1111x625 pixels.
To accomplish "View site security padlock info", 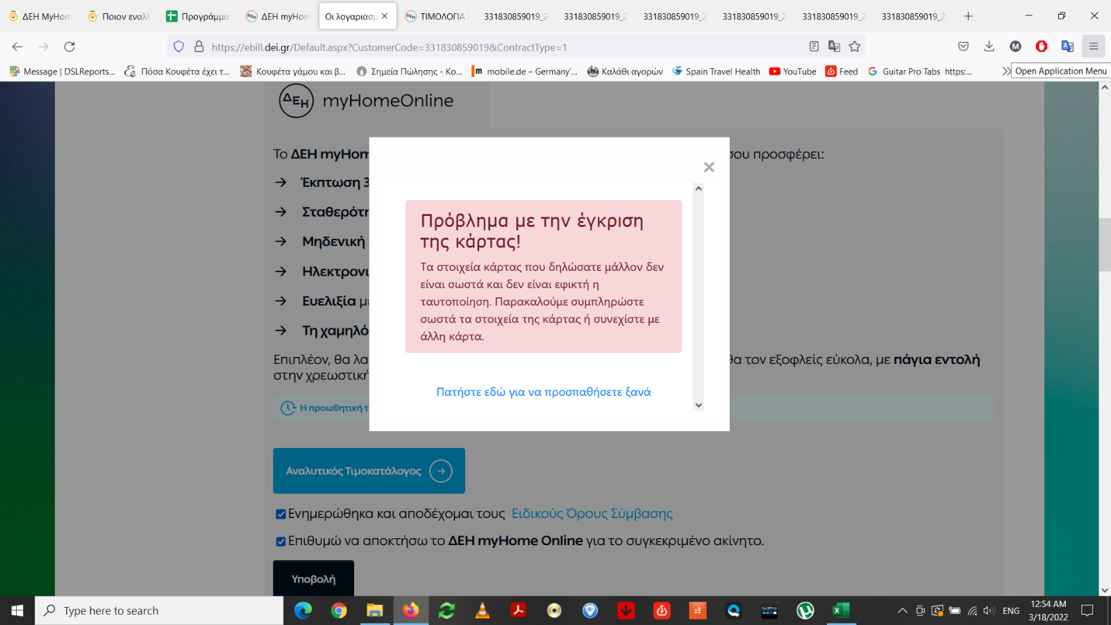I will pyautogui.click(x=199, y=47).
